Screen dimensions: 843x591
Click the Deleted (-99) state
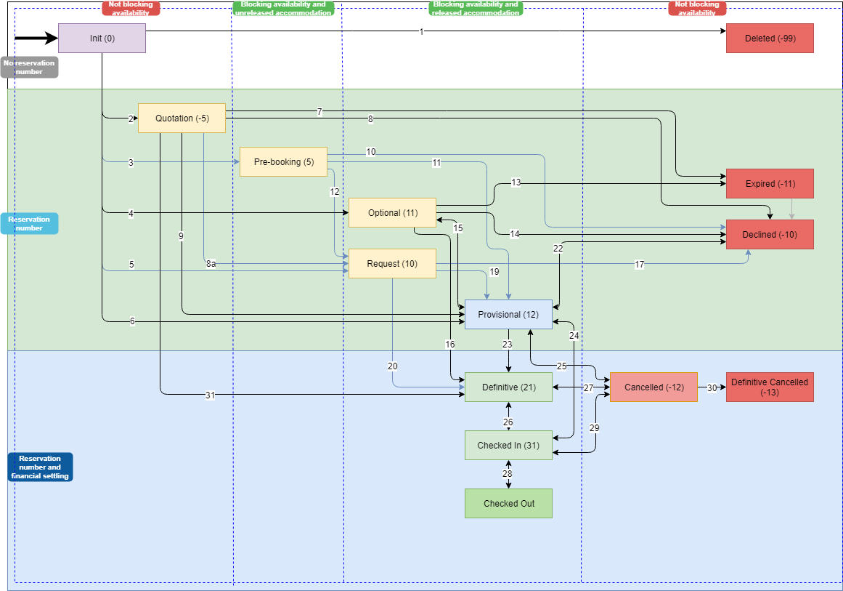[x=770, y=38]
